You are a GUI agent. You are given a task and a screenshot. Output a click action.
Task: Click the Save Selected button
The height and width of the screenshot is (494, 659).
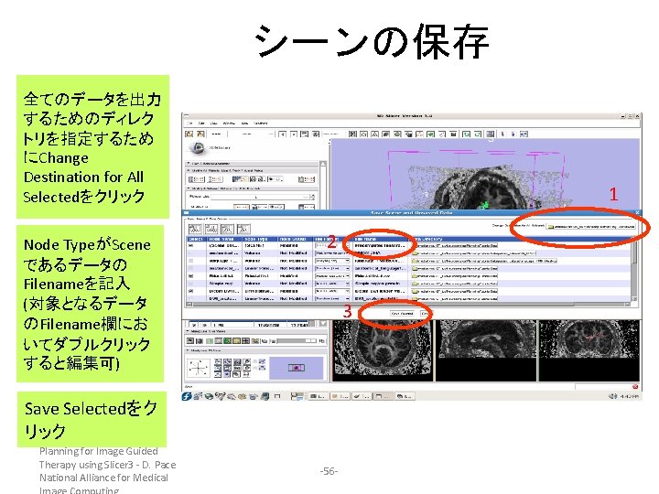click(402, 314)
